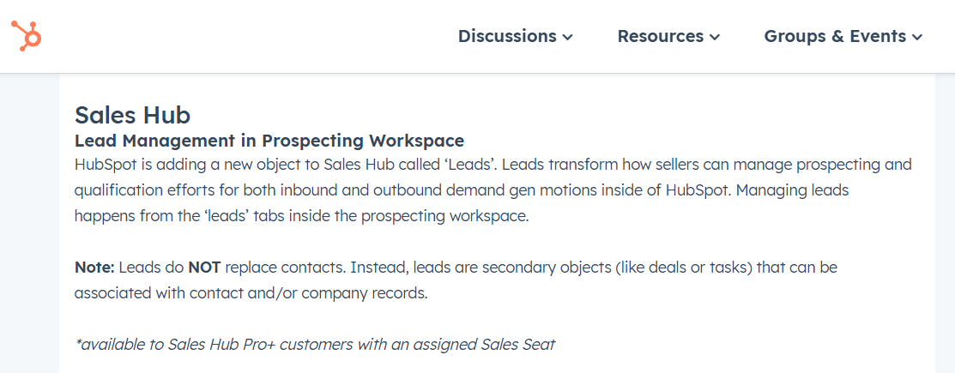Viewport: 955px width, 373px height.
Task: Open the Resources menu
Action: pyautogui.click(x=661, y=36)
